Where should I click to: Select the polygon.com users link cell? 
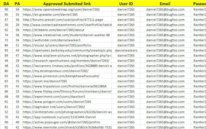67,102
